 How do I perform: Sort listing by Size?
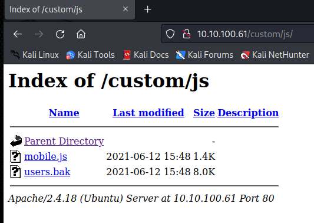click(204, 113)
